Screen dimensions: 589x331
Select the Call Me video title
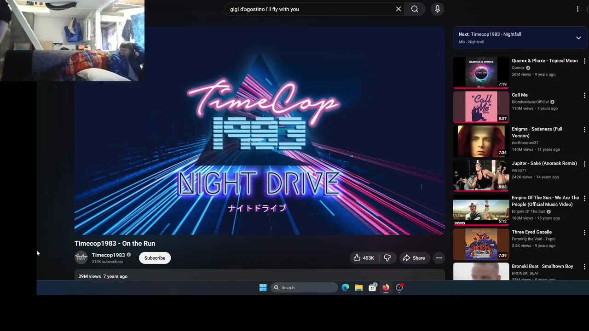520,95
